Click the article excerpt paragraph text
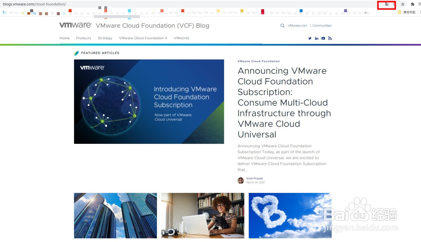Viewport: 421px width, 242px height. (282, 158)
